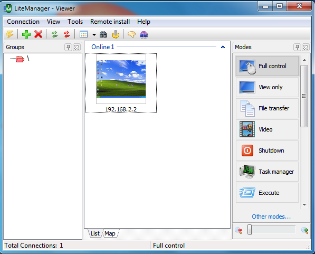This screenshot has height=254, width=315.
Task: Select Full control mode
Action: point(267,66)
